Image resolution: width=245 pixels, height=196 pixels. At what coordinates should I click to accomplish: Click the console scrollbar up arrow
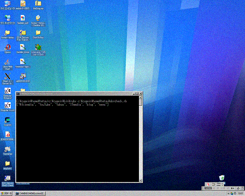140,99
